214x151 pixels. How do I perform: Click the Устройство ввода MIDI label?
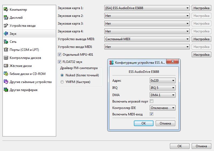pos(75,47)
